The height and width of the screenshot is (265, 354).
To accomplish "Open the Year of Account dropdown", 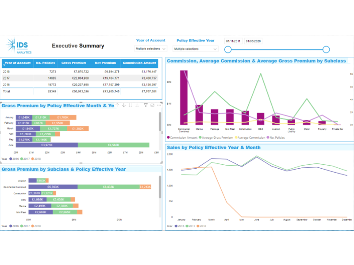I will 151,49.
